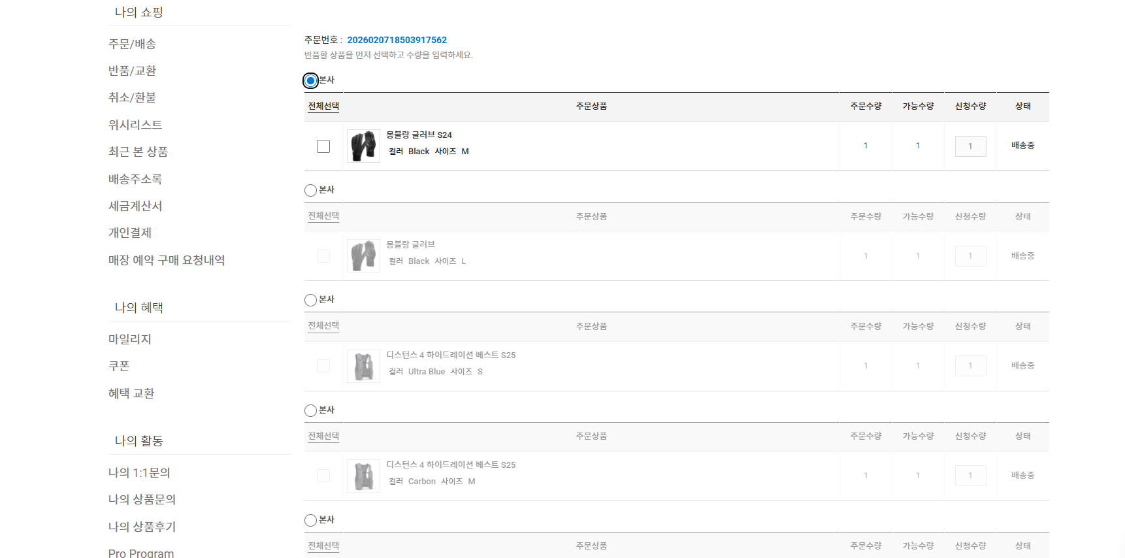Click the 몽블랑 글러브 S24 product thumbnail
Screen dimensions: 1125x558
363,146
